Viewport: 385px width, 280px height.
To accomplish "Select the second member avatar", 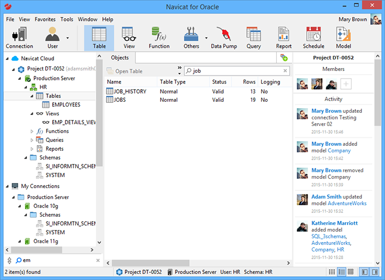I will [x=317, y=84].
